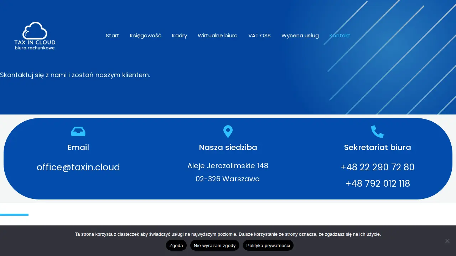Screen dimensions: 456x256
Task: Open the Kadry menu item
Action: tap(180, 36)
